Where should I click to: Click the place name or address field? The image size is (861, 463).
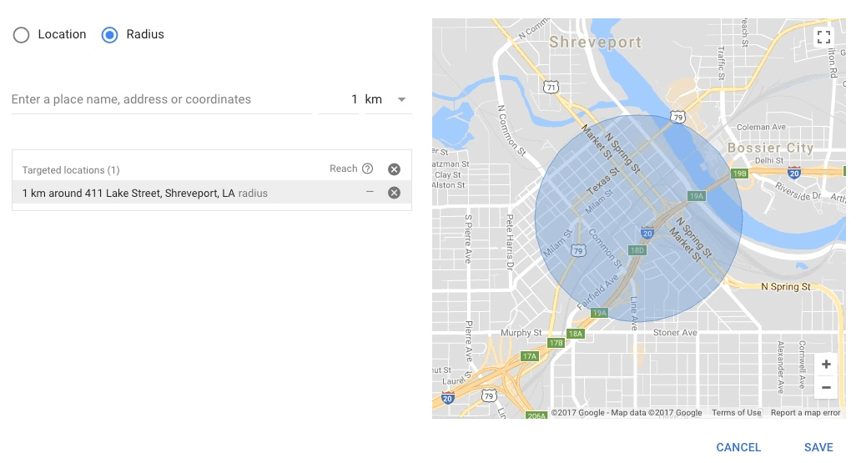coord(161,100)
